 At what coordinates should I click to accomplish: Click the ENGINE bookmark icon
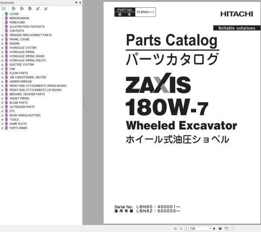coord(7,43)
